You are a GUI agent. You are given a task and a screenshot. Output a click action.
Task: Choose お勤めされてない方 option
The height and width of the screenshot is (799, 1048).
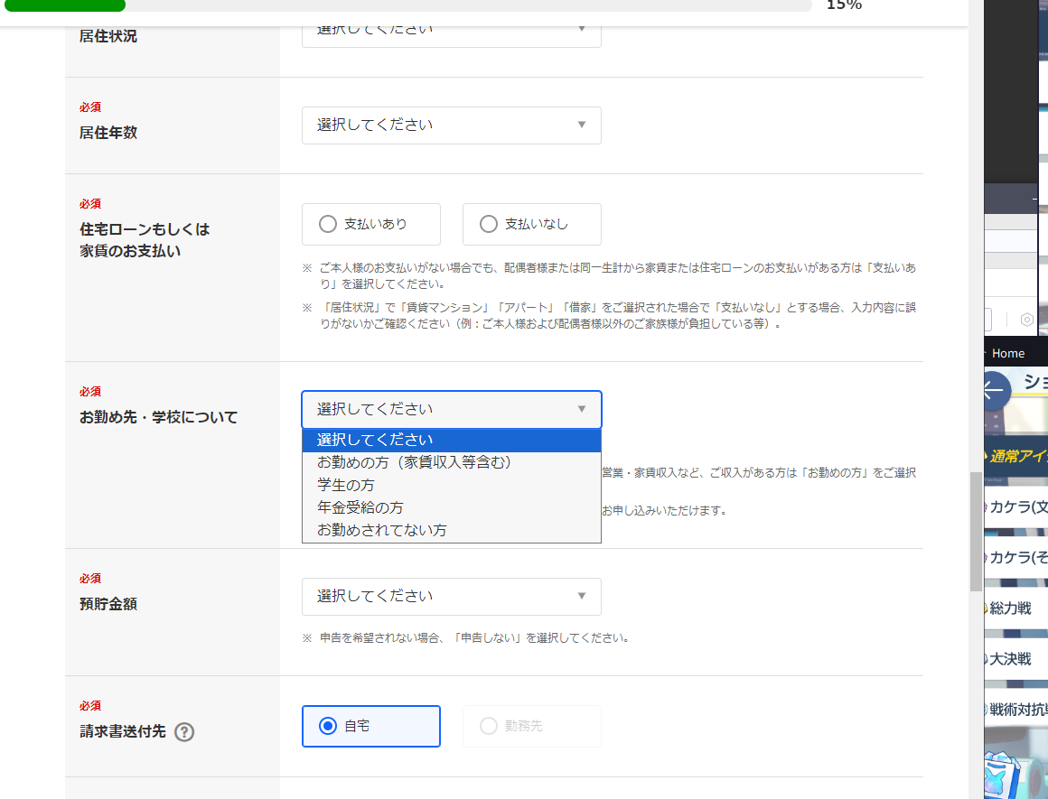[x=451, y=531]
